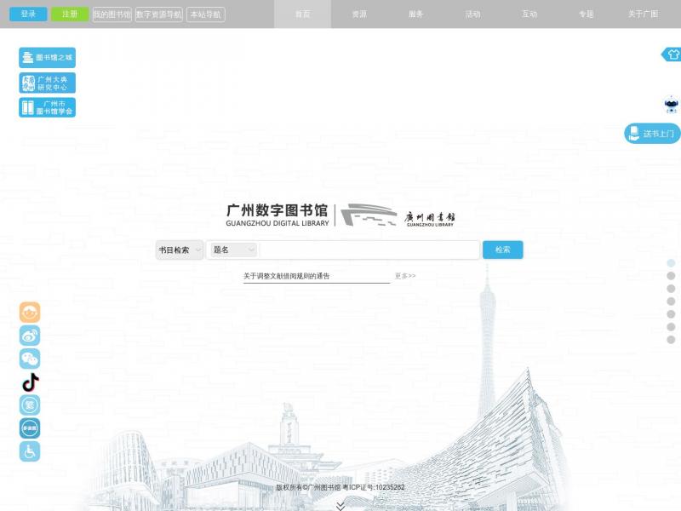Switch to Traditional Chinese via 繁 icon
Screen dimensions: 681x511
tap(30, 405)
